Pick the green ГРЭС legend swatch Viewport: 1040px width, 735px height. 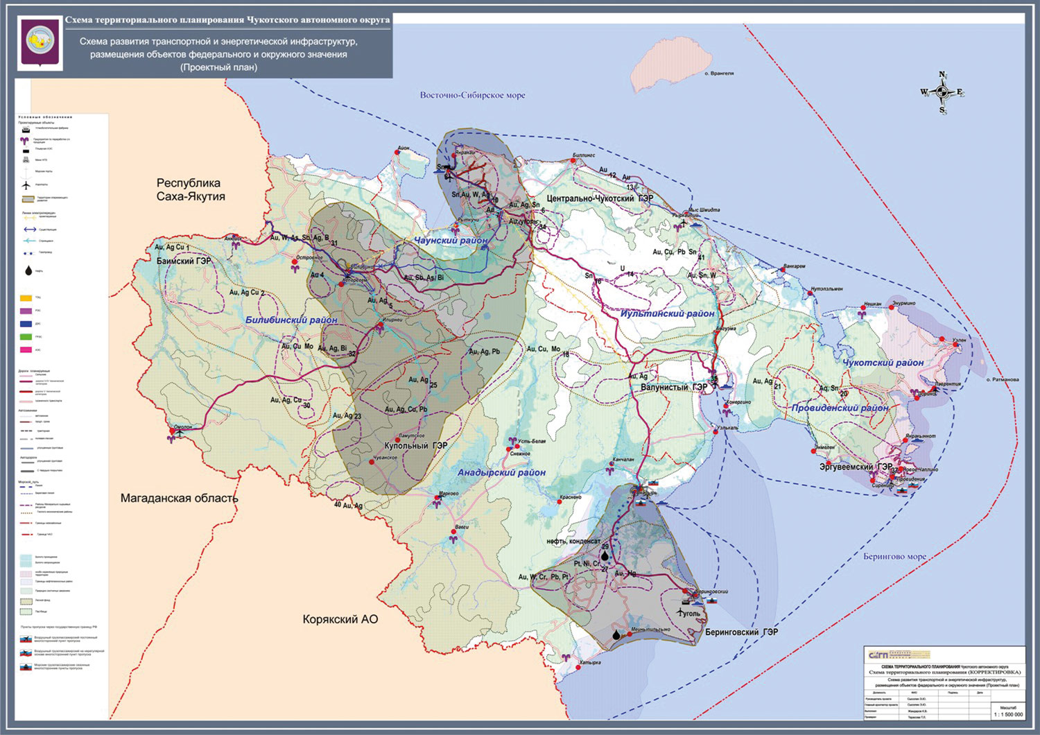[26, 337]
